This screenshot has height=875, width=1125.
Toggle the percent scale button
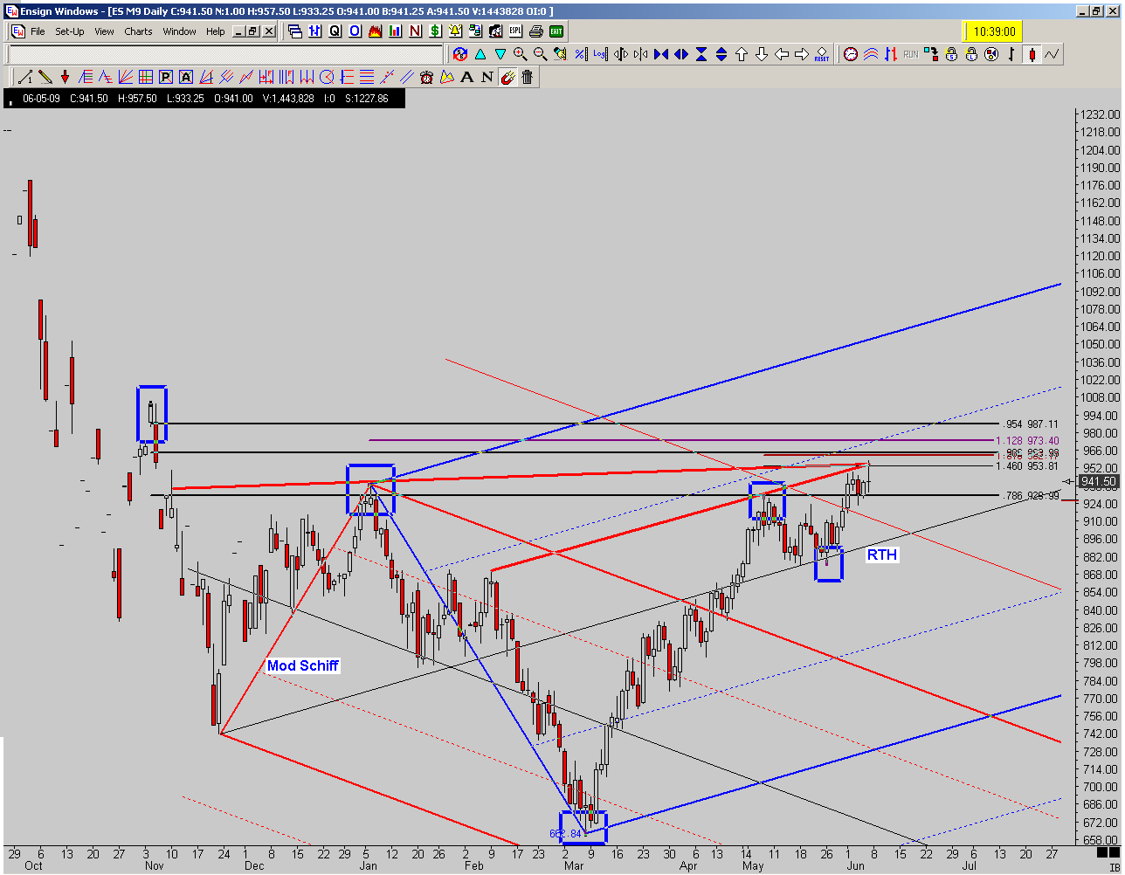pyautogui.click(x=581, y=54)
